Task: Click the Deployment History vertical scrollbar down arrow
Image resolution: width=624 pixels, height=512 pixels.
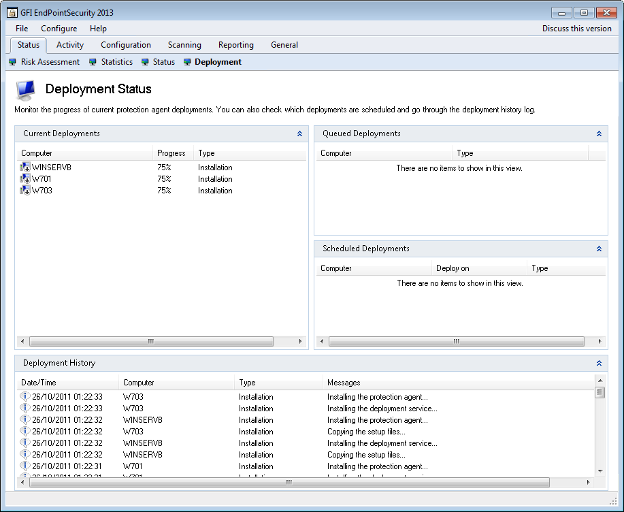Action: pyautogui.click(x=600, y=470)
